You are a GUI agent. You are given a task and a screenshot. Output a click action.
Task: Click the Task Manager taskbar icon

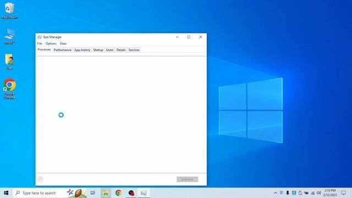[144, 193]
